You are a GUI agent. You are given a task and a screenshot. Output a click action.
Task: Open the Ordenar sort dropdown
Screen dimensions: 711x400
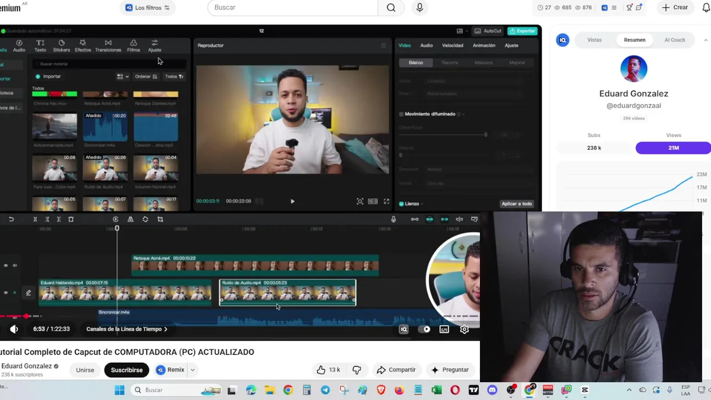(x=146, y=77)
